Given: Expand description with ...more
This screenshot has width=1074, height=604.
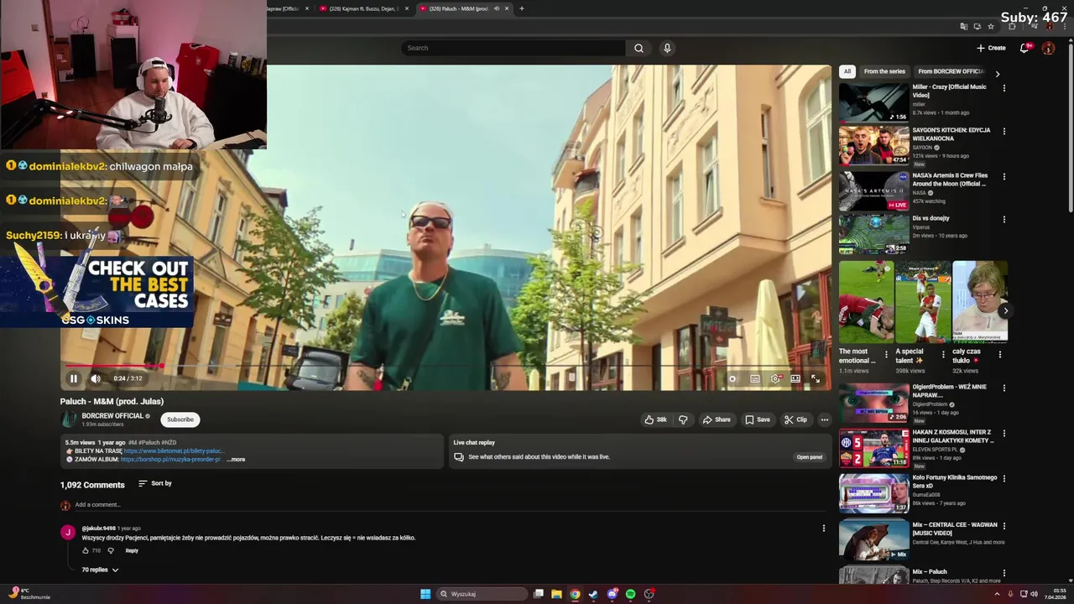Looking at the screenshot, I should [x=236, y=460].
